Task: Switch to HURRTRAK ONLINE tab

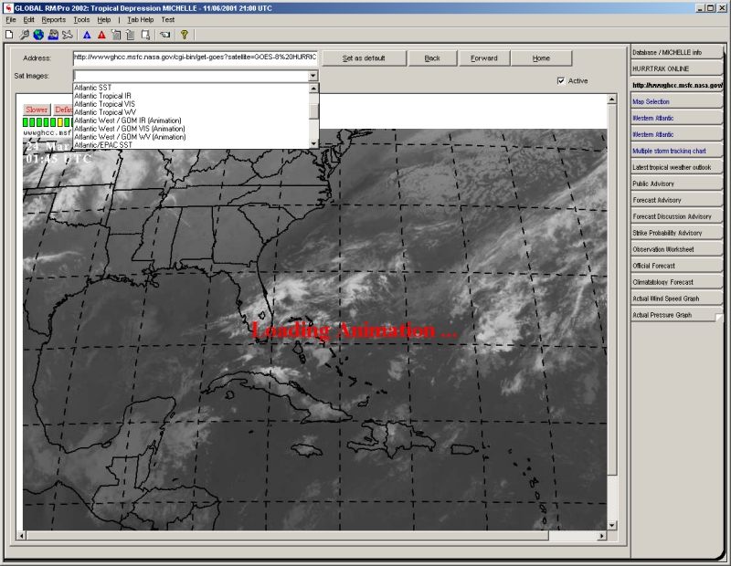Action: [676, 69]
